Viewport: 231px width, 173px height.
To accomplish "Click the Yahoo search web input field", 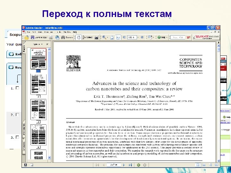I will [x=178, y=37].
